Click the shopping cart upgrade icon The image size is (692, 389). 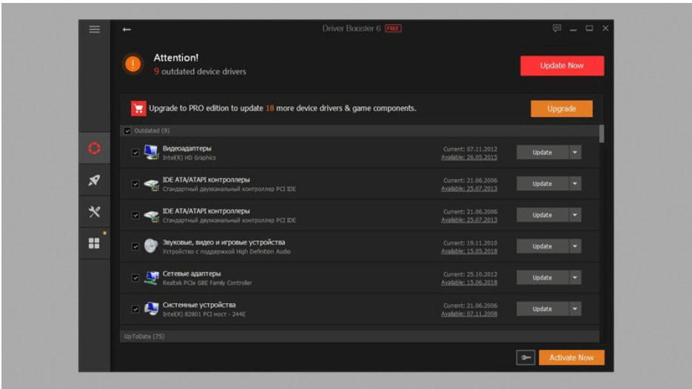pos(138,109)
